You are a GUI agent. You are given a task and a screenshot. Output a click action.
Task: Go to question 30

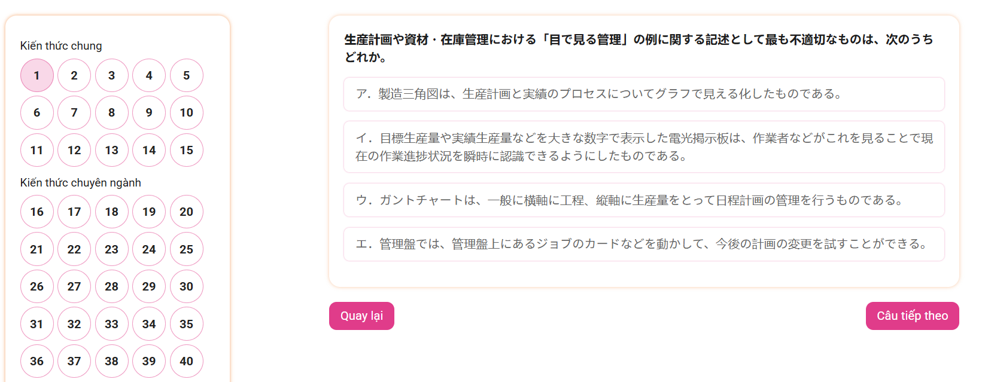(187, 286)
